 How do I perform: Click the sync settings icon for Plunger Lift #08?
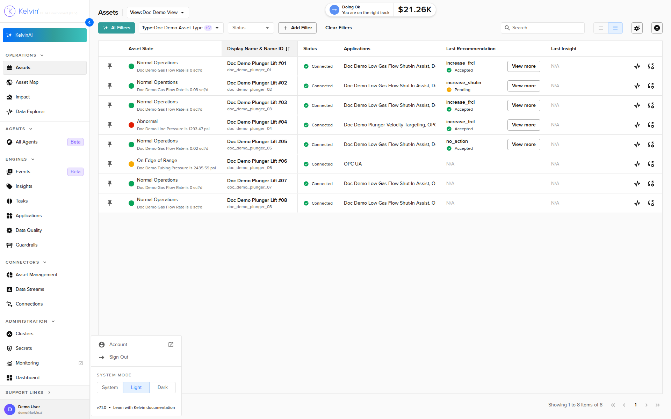[x=651, y=203]
